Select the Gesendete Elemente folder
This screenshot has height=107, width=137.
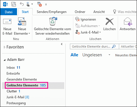(22, 79)
